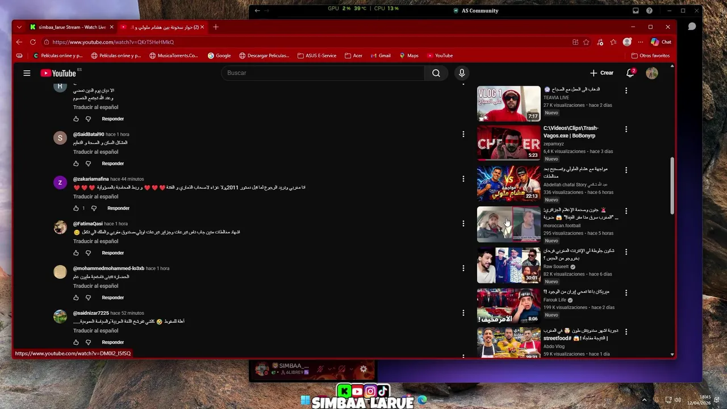The height and width of the screenshot is (409, 727).
Task: Open the avatar of commenter @SaidBatal90
Action: (60, 139)
